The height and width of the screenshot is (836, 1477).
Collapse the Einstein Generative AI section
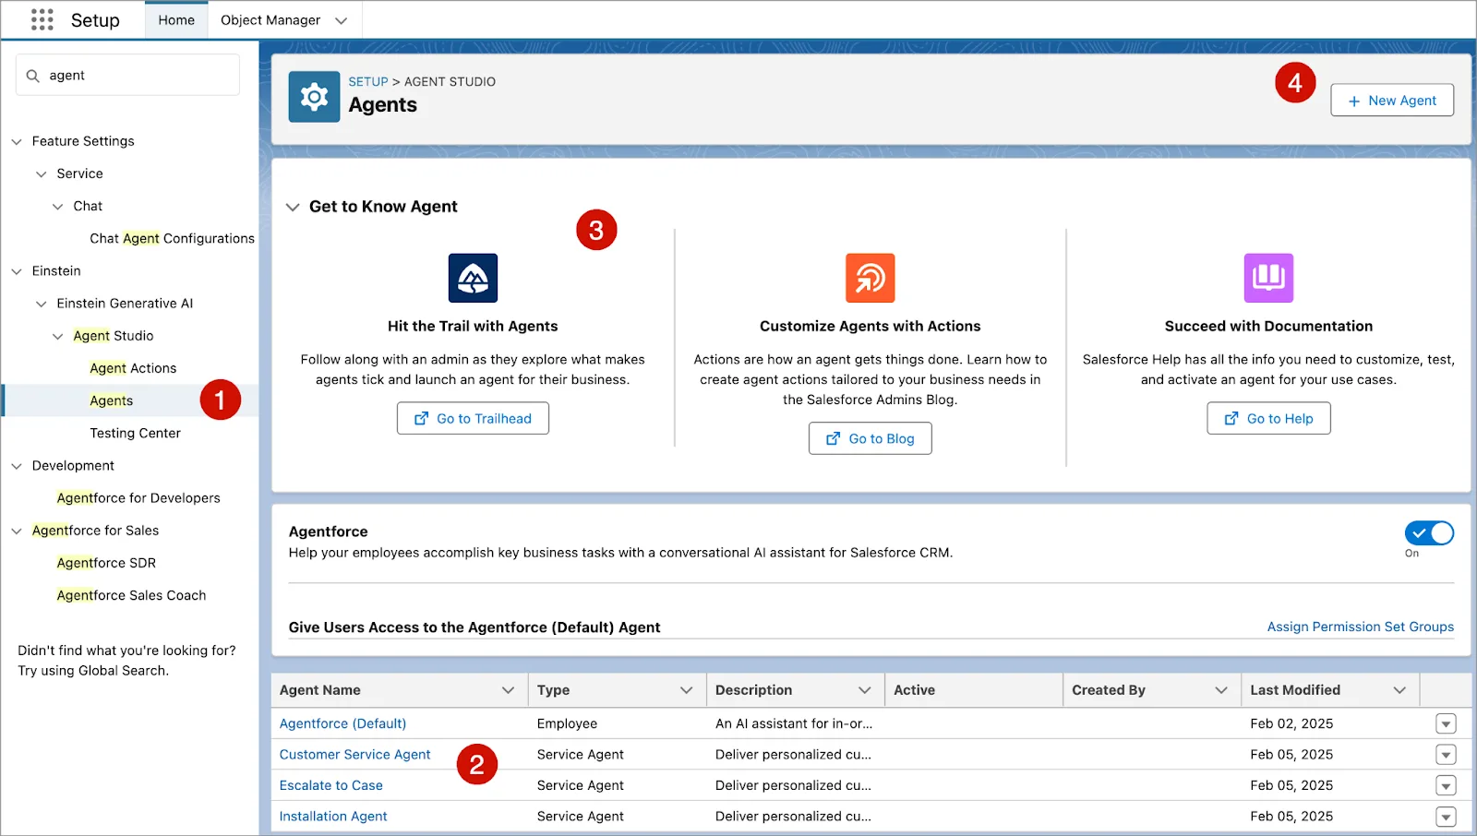41,303
